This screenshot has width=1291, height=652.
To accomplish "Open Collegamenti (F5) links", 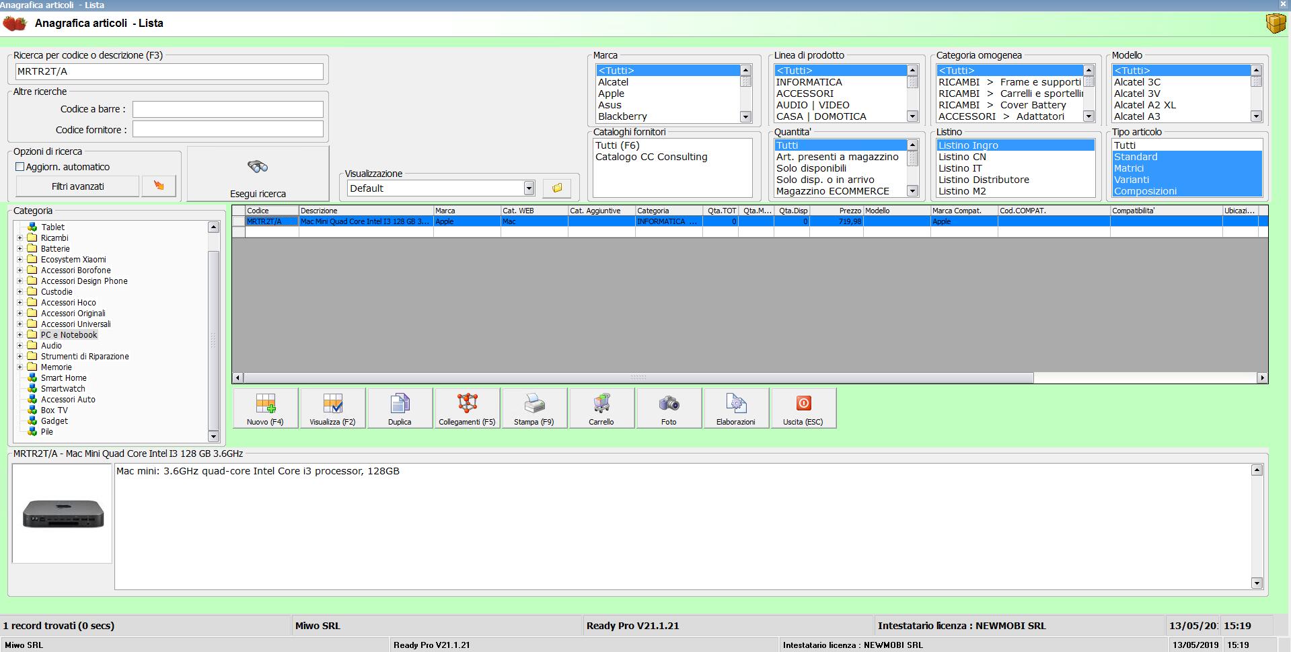I will [x=467, y=408].
